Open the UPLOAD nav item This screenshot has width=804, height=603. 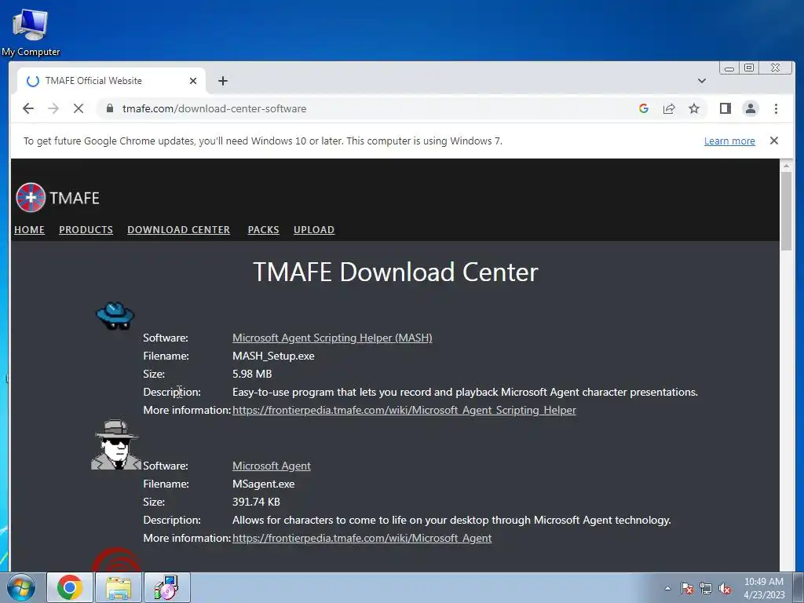click(314, 230)
